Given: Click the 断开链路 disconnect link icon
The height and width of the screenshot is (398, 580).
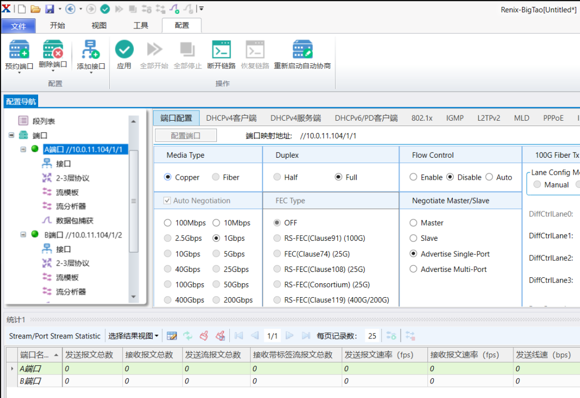Looking at the screenshot, I should point(221,50).
